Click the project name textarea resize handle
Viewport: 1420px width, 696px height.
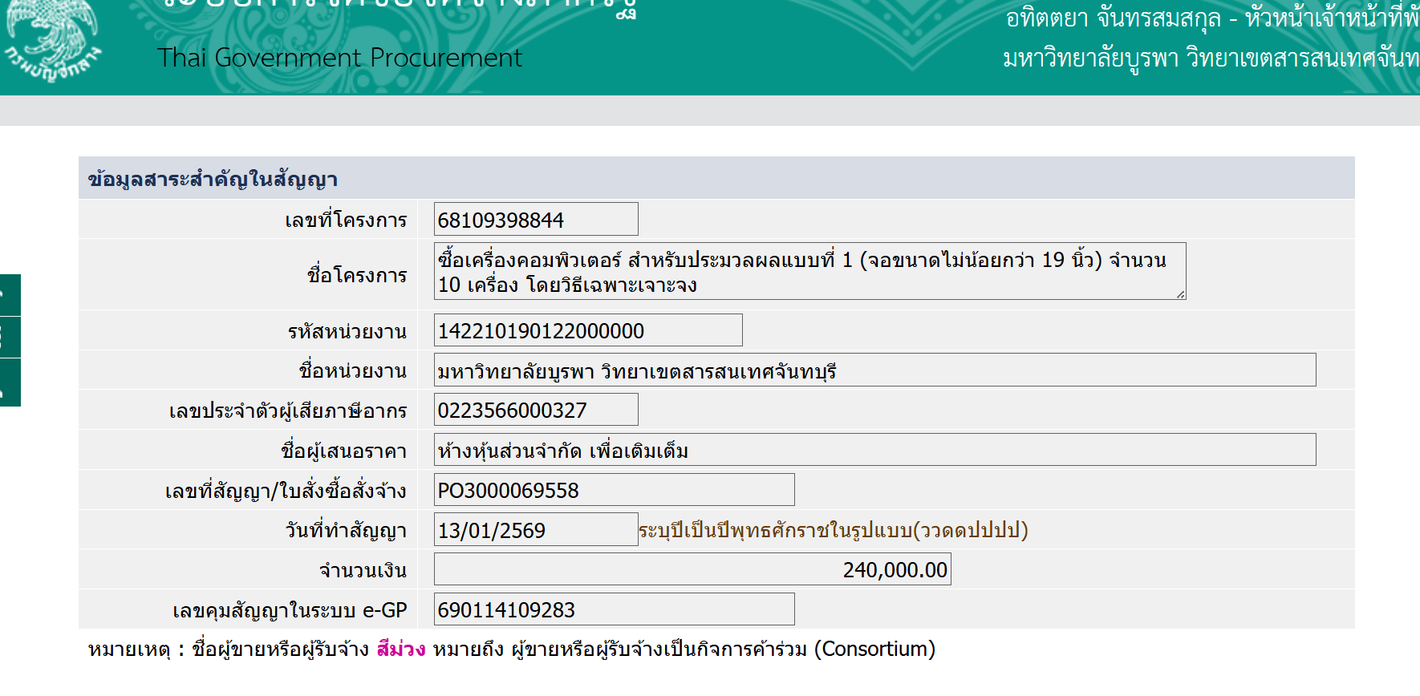1181,295
